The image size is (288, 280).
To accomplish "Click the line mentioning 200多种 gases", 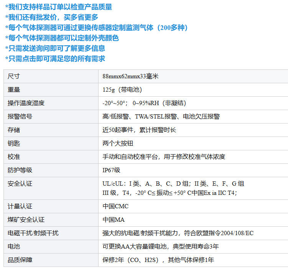I will [97, 28].
